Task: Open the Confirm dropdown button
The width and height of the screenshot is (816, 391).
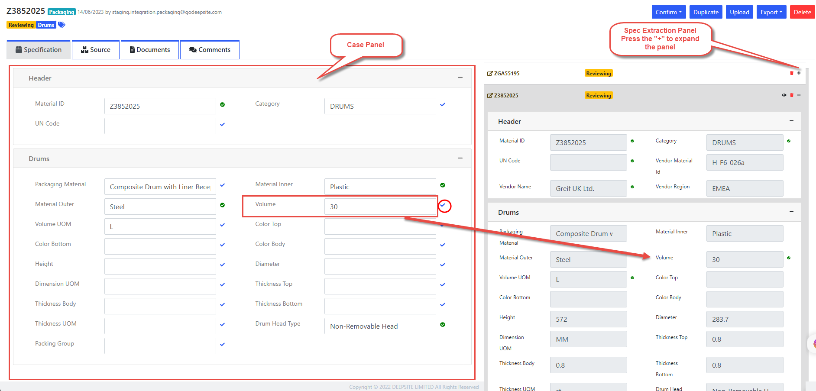Action: (668, 12)
